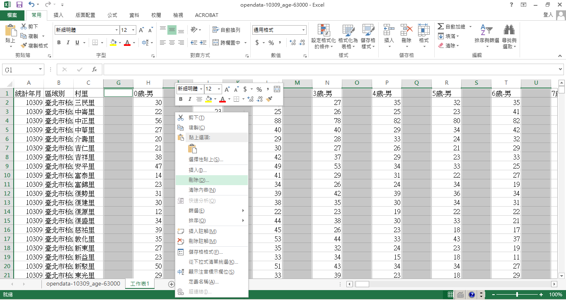The width and height of the screenshot is (566, 300).
Task: Click the AutoSum sigma icon
Action: pos(441,26)
